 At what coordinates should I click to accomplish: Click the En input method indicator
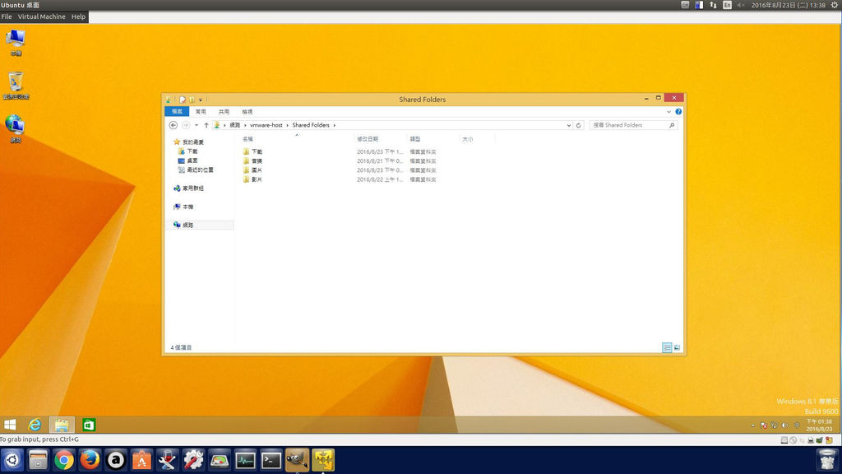727,5
